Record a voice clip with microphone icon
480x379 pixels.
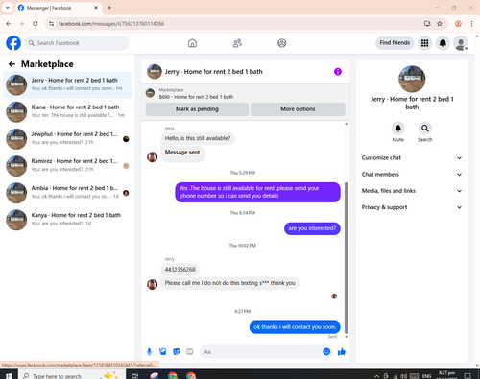[x=149, y=352]
